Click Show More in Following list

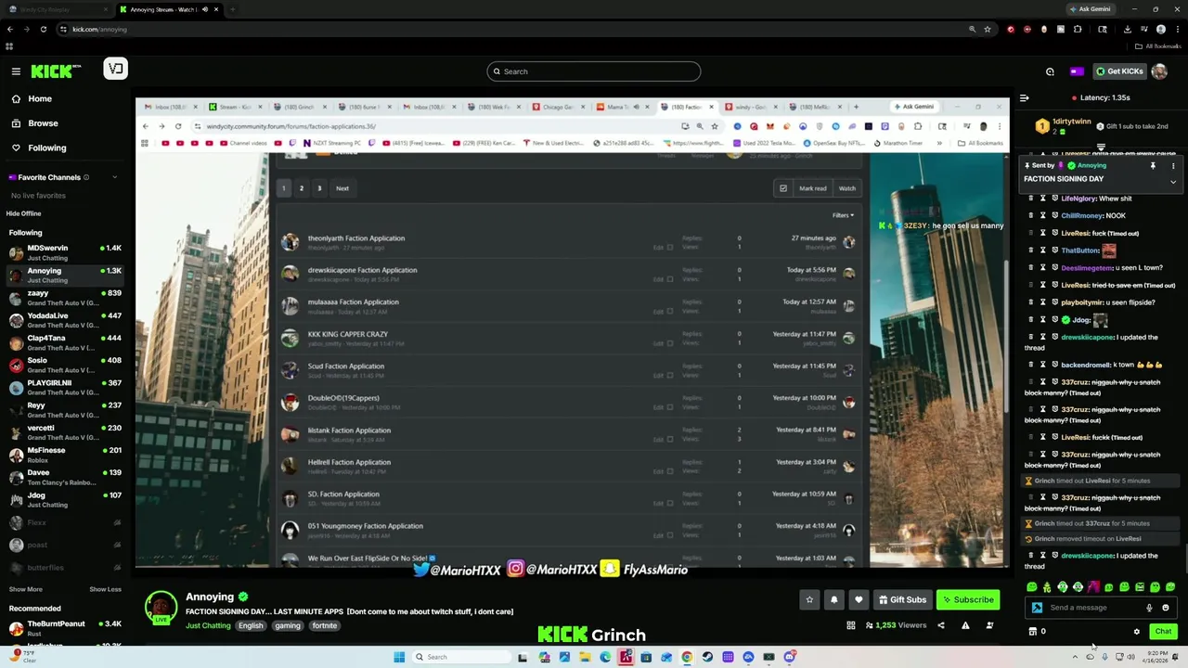coord(26,589)
